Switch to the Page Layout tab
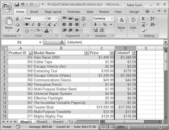The height and width of the screenshot is (130, 169). [x=53, y=12]
